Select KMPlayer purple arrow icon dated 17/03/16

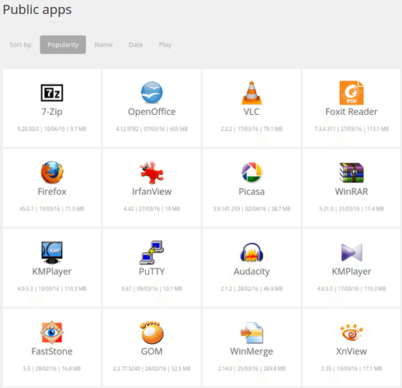[x=352, y=252]
